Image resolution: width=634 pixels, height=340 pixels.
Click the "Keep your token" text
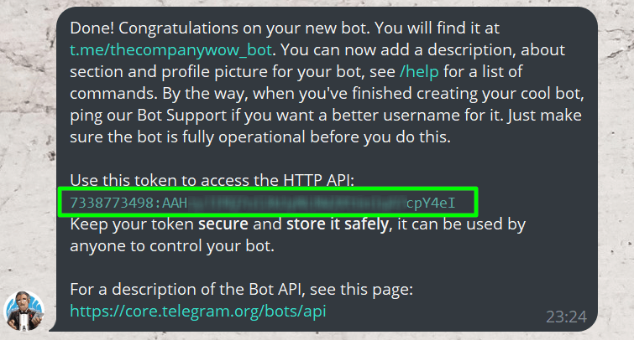[132, 224]
